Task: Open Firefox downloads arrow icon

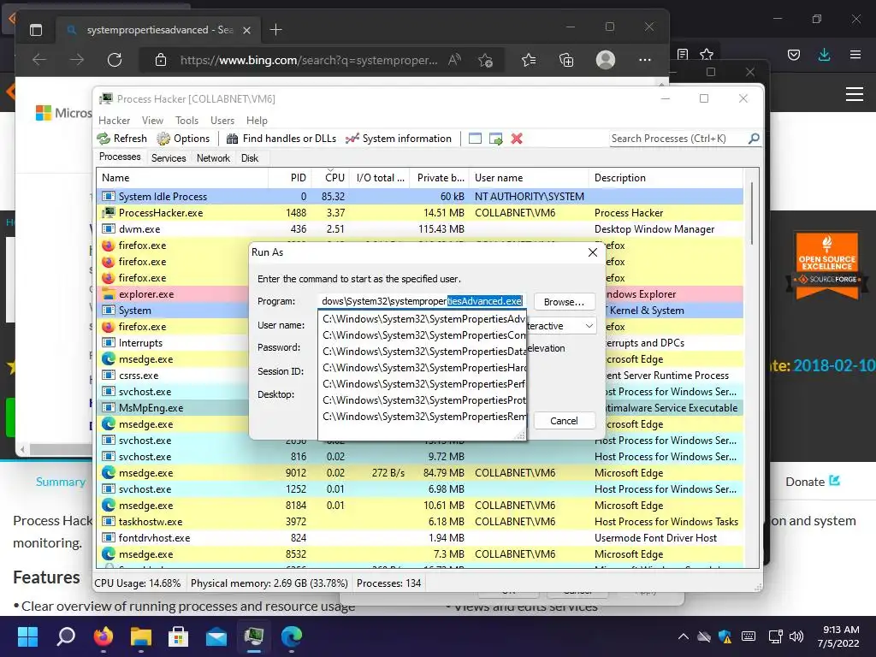Action: 824,55
